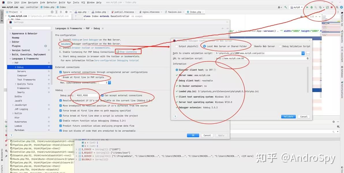Click the Stop Listening debug connections icon

pos(118,52)
